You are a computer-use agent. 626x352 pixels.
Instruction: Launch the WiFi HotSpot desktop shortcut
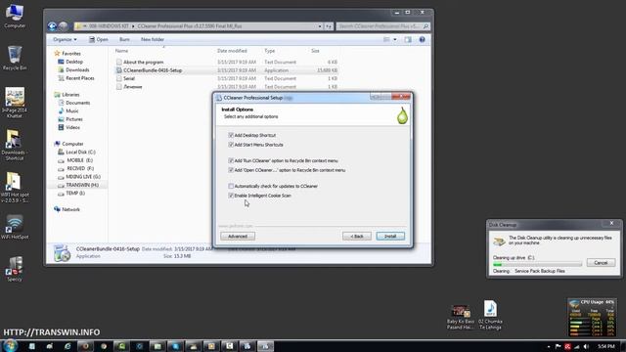[15, 227]
